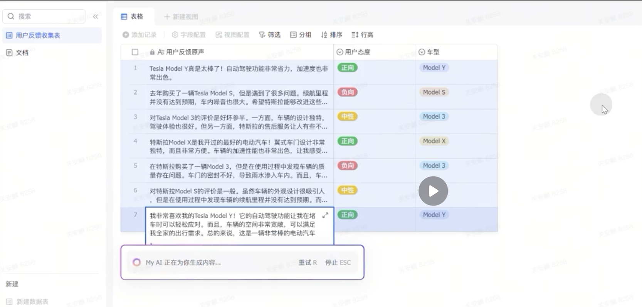The width and height of the screenshot is (642, 307).
Task: Click 添加记录 button
Action: pos(139,35)
